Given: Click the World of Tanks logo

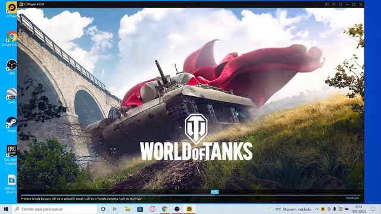Looking at the screenshot, I should click(196, 137).
